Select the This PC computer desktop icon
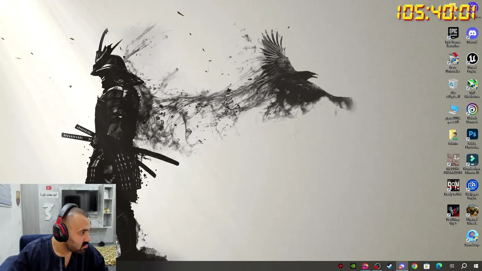 (453, 114)
